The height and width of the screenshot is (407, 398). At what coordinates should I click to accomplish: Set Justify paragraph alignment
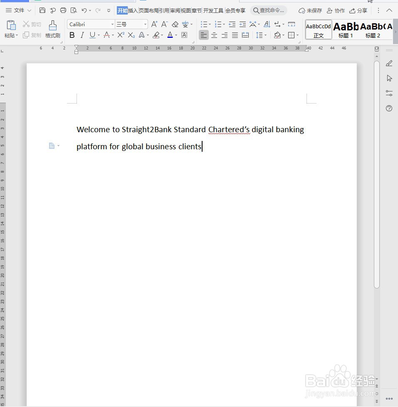tap(235, 35)
